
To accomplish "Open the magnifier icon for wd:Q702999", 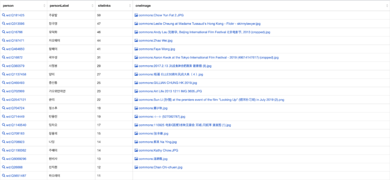I will point(3,91).
